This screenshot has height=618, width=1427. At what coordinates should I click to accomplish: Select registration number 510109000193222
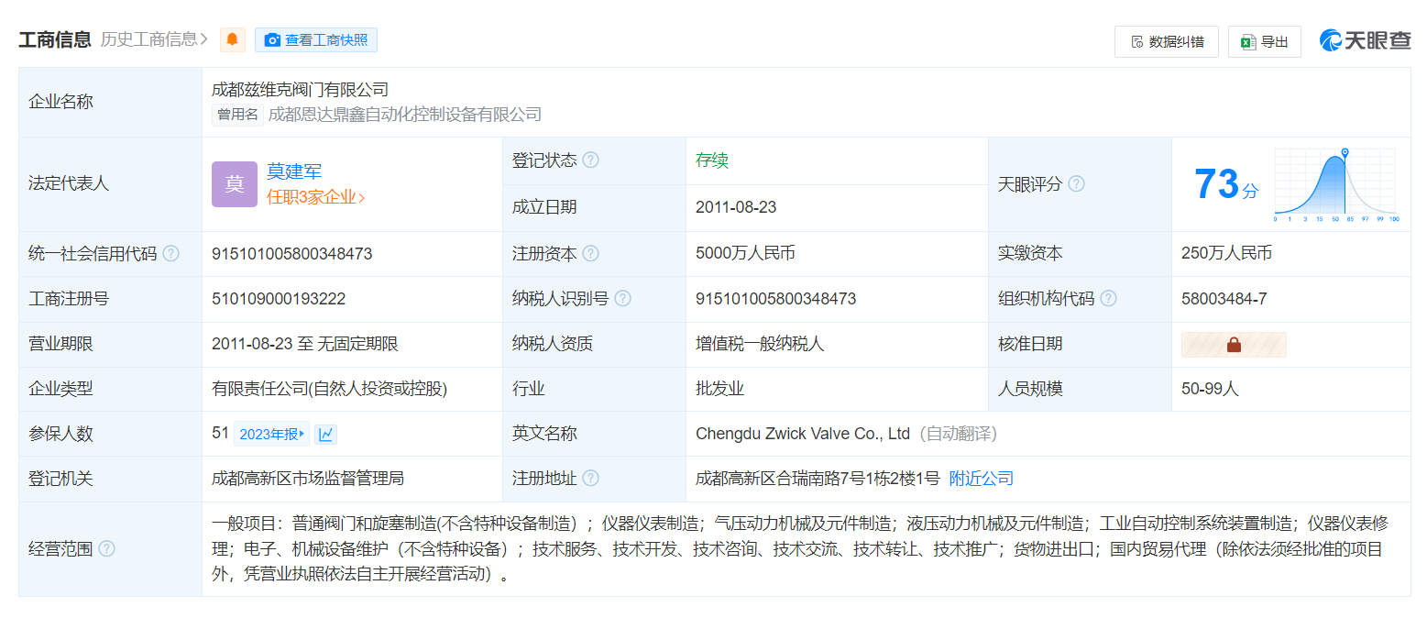[279, 299]
